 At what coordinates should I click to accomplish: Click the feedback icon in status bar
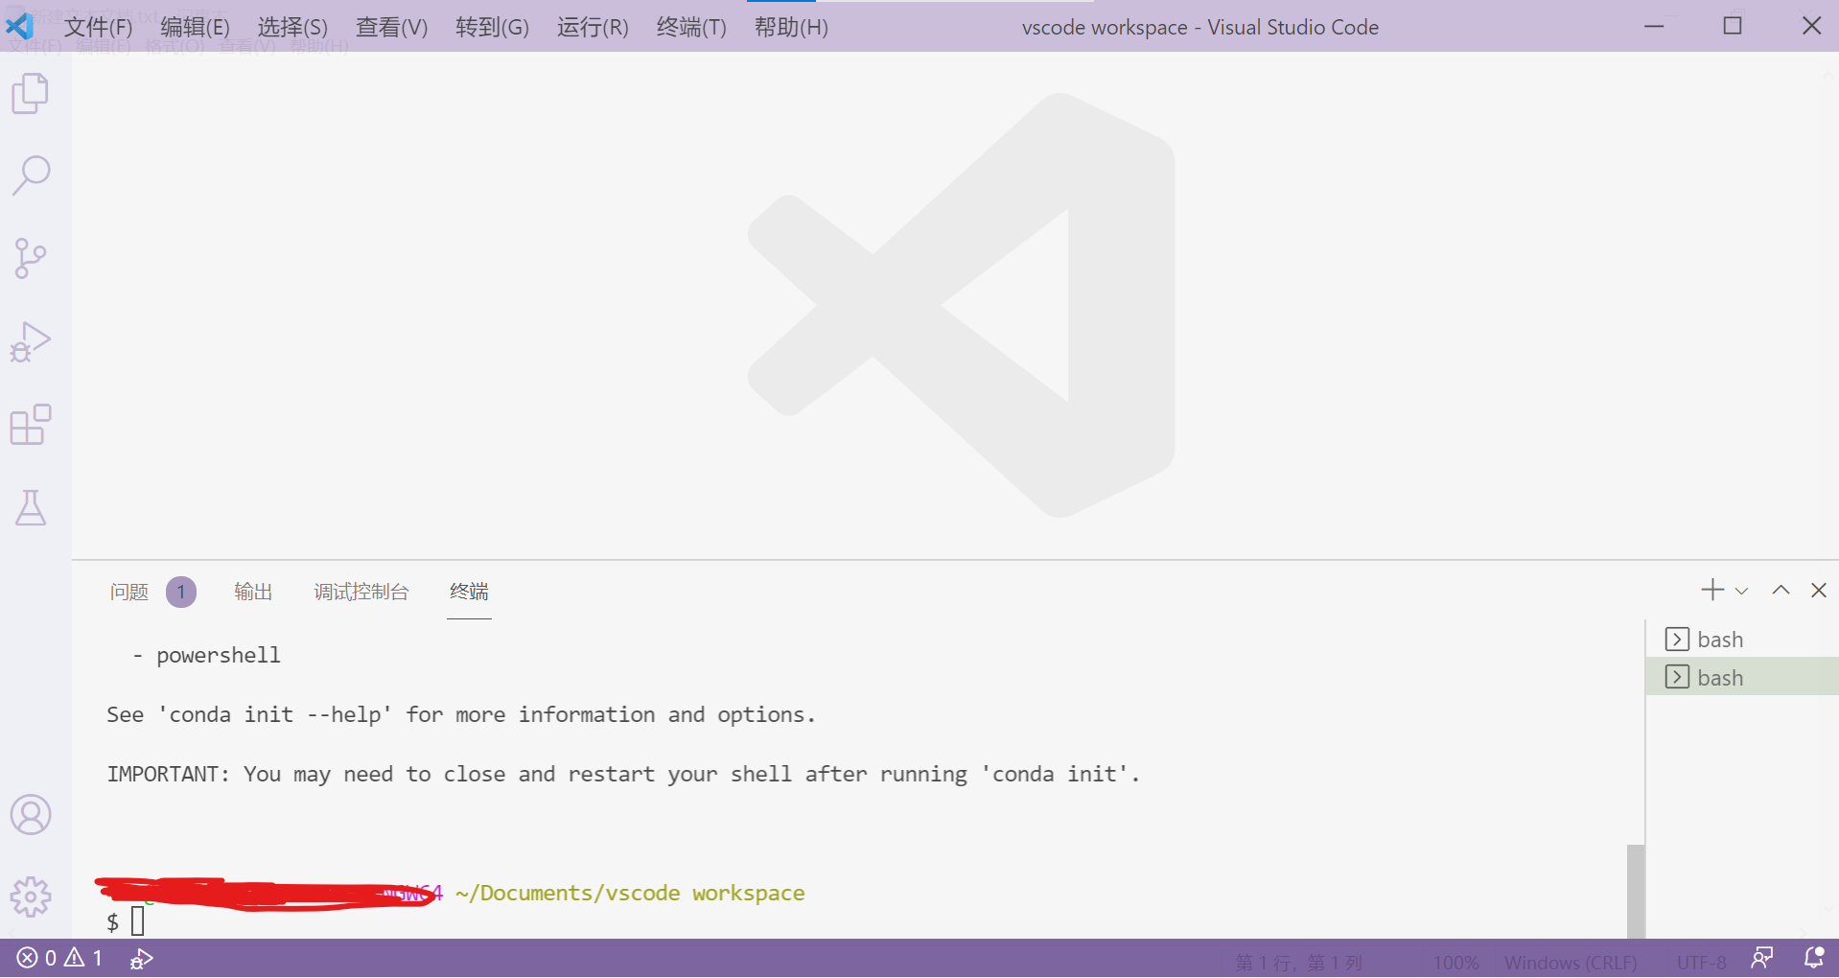(1762, 958)
